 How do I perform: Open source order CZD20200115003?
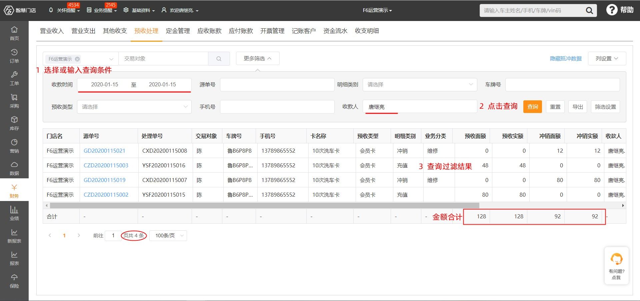(106, 165)
